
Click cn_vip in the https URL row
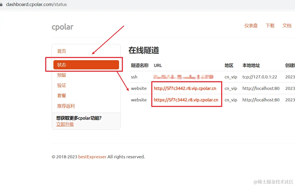pyautogui.click(x=231, y=100)
